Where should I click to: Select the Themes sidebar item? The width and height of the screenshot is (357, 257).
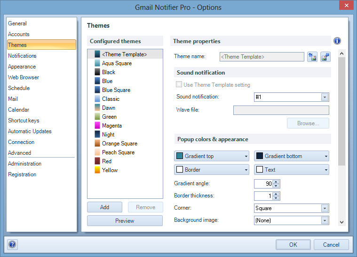tap(42, 45)
